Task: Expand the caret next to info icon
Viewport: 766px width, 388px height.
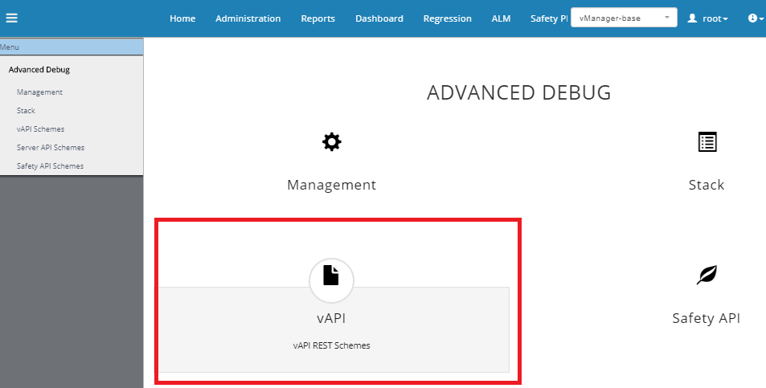Action: 761,18
